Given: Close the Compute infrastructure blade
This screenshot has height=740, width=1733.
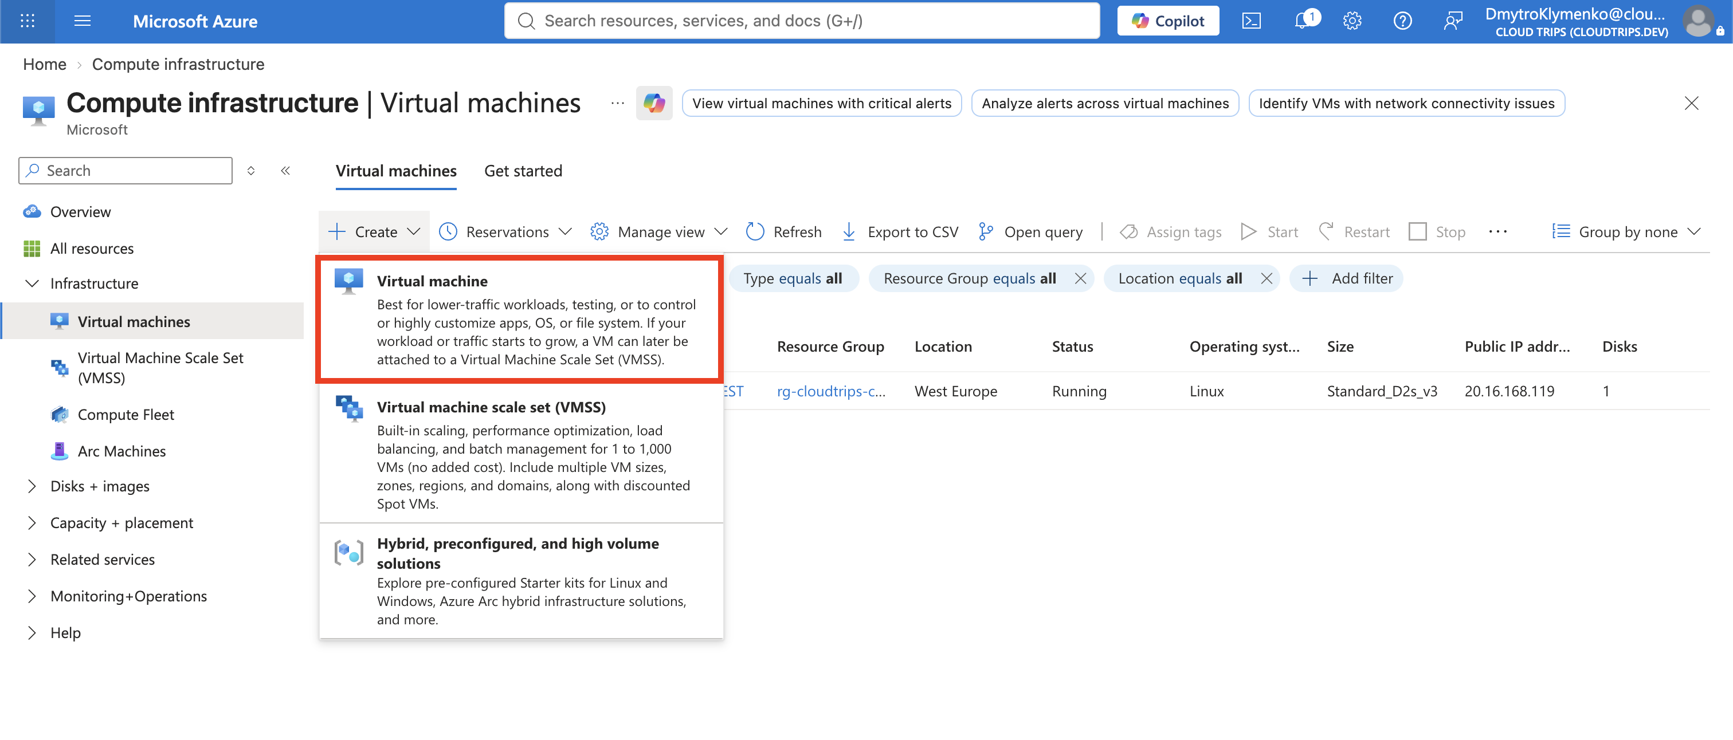Looking at the screenshot, I should click(1691, 103).
